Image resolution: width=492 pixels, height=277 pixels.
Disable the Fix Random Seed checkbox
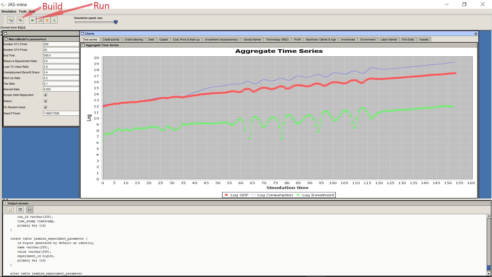pos(46,107)
